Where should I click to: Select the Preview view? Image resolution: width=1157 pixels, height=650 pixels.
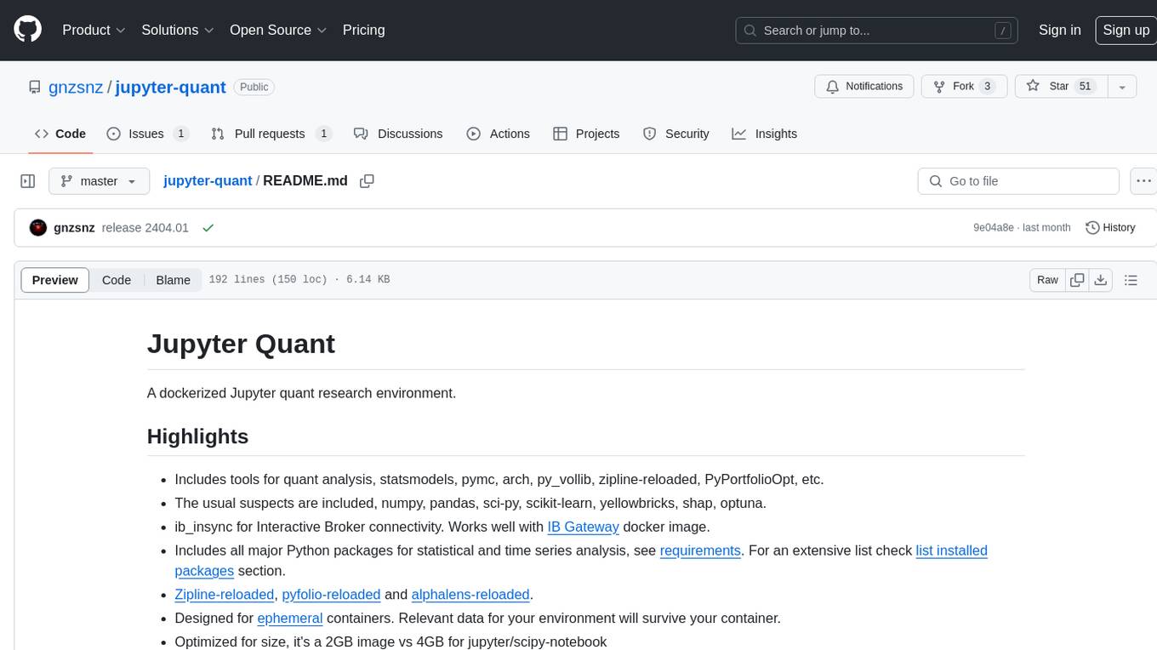pyautogui.click(x=55, y=280)
